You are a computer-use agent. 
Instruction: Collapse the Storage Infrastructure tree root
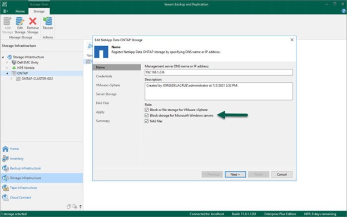click(3, 57)
